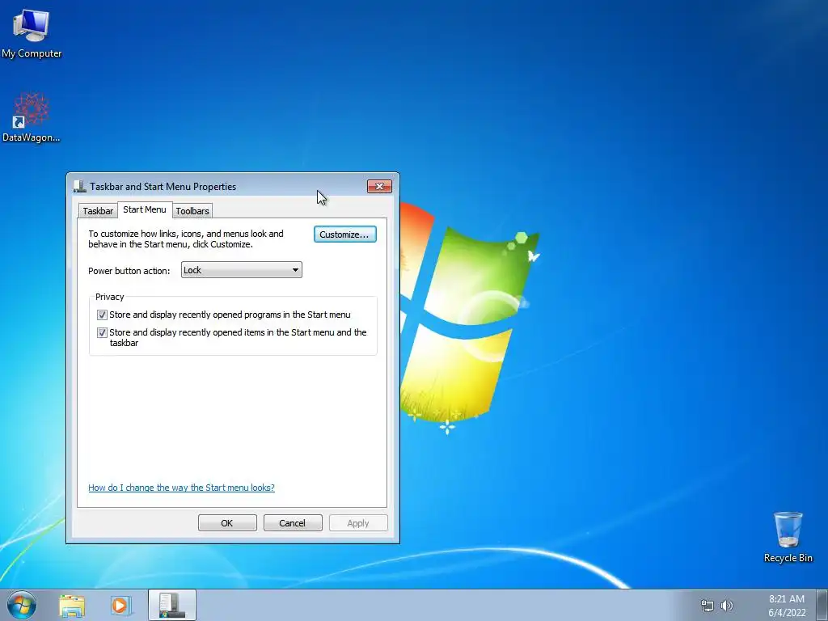Close the Taskbar and Start Menu Properties dialog
Image resolution: width=828 pixels, height=621 pixels.
click(x=379, y=186)
